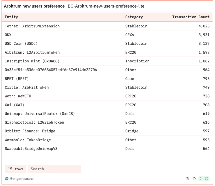Image resolution: width=215 pixels, height=186 pixels.
Task: Sort by the Transaction Count column header
Action: point(191,17)
